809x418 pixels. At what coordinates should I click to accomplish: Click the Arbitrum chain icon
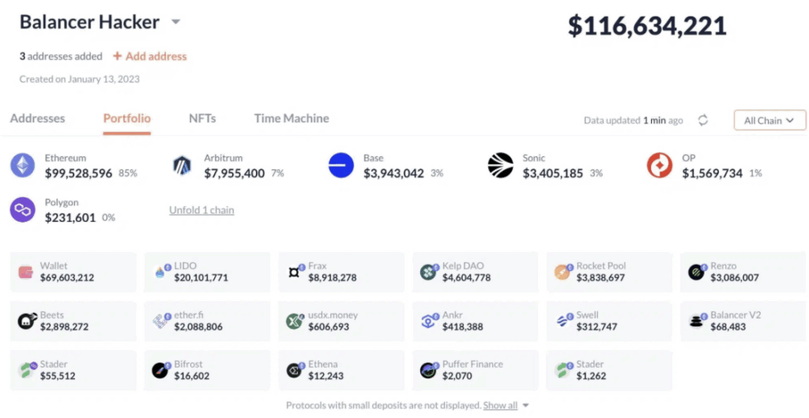coord(182,165)
